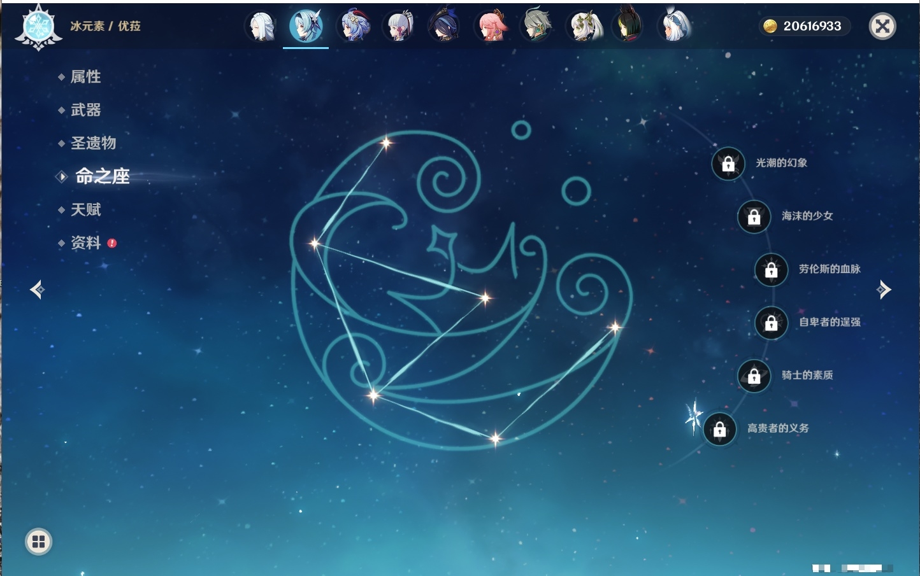Open 资料 profile tab with red alert
The width and height of the screenshot is (920, 576).
click(x=85, y=243)
